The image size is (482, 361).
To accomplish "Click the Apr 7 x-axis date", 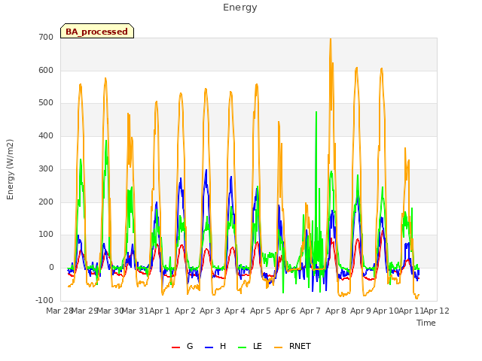I will 310,311.
